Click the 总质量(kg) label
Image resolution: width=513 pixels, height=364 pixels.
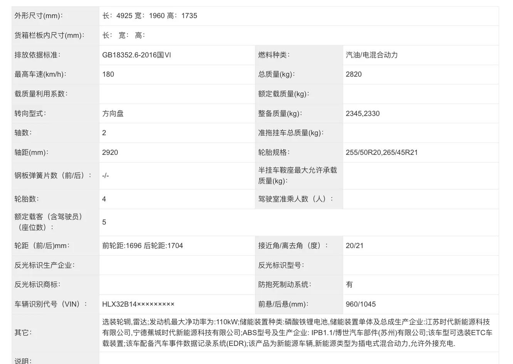pos(277,74)
